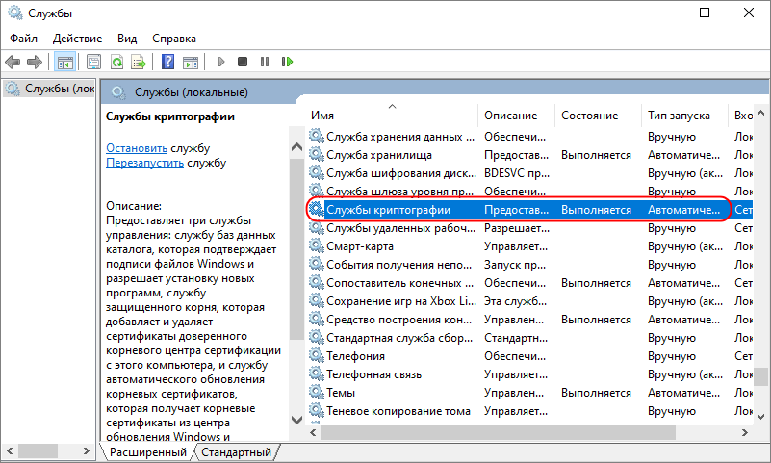The height and width of the screenshot is (463, 771).
Task: Click the Export list toolbar icon
Action: (139, 62)
